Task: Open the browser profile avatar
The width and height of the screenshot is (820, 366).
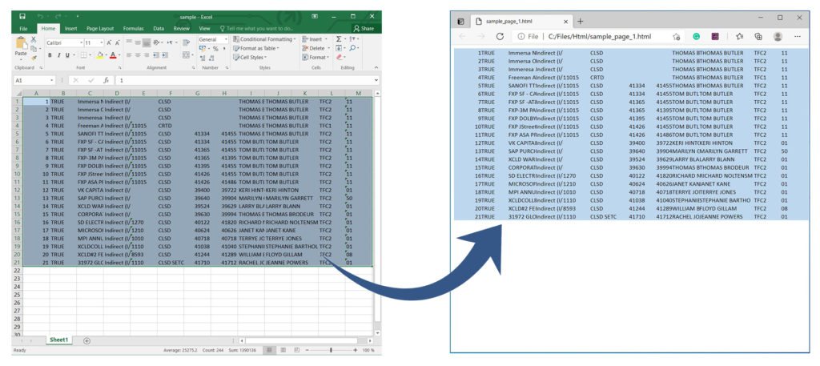Action: 778,36
